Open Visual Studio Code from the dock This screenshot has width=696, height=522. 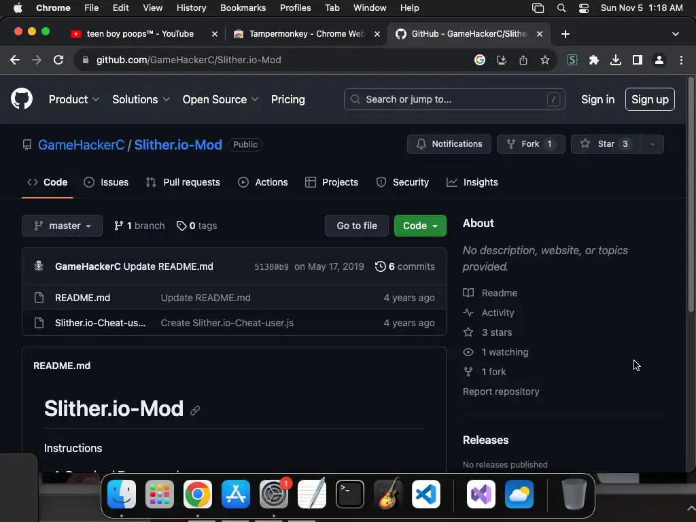[426, 494]
